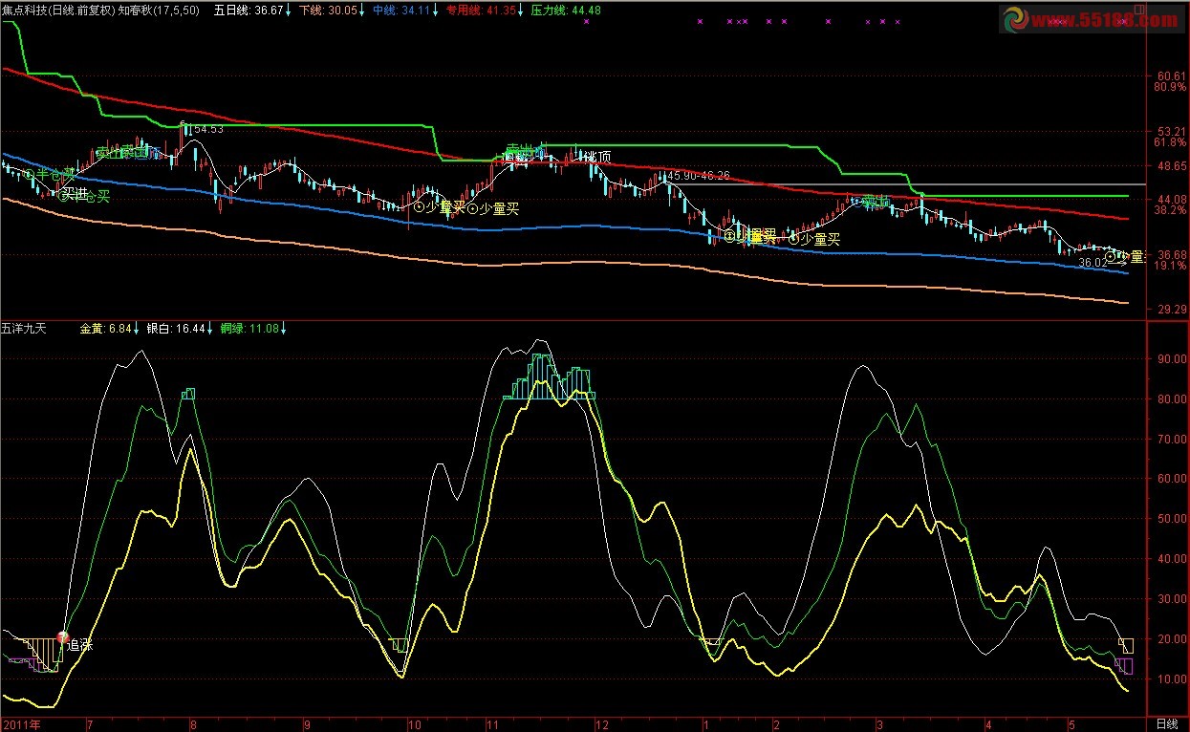This screenshot has height=732, width=1190.
Task: Click the 55188 site logo icon
Action: pyautogui.click(x=1014, y=20)
